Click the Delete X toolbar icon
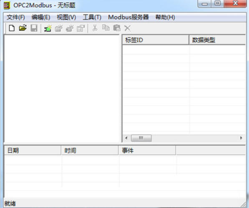Viewport: 249px width, 208px height. click(x=127, y=28)
